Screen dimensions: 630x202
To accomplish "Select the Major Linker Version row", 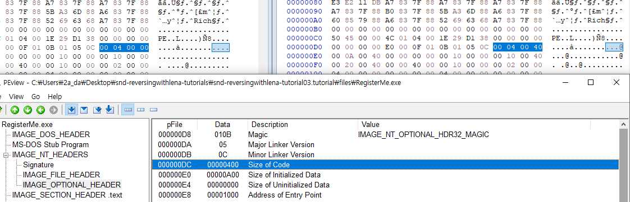I will tap(385, 145).
